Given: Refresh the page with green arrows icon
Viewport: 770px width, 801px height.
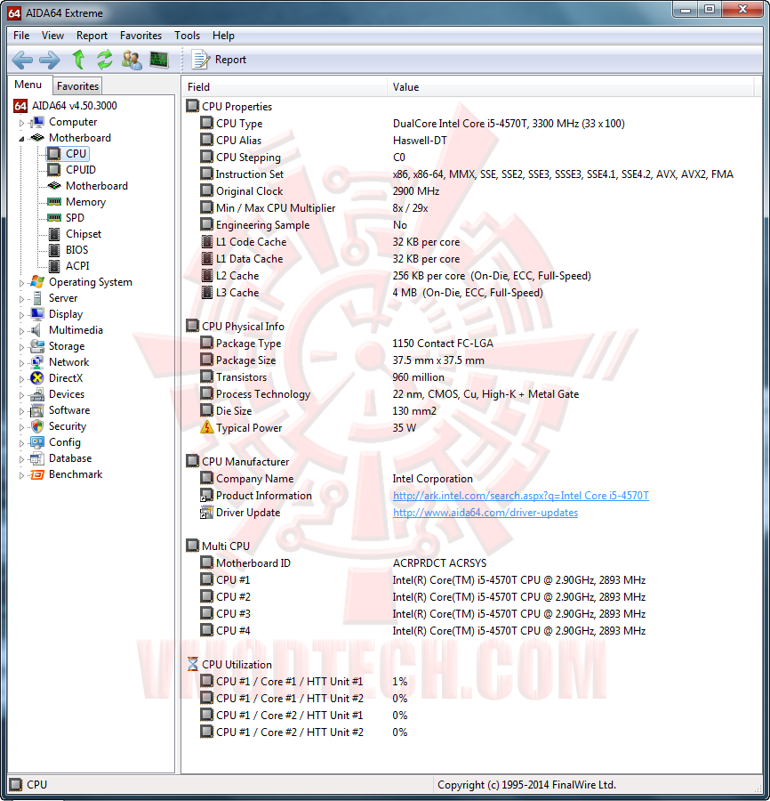Looking at the screenshot, I should point(105,60).
